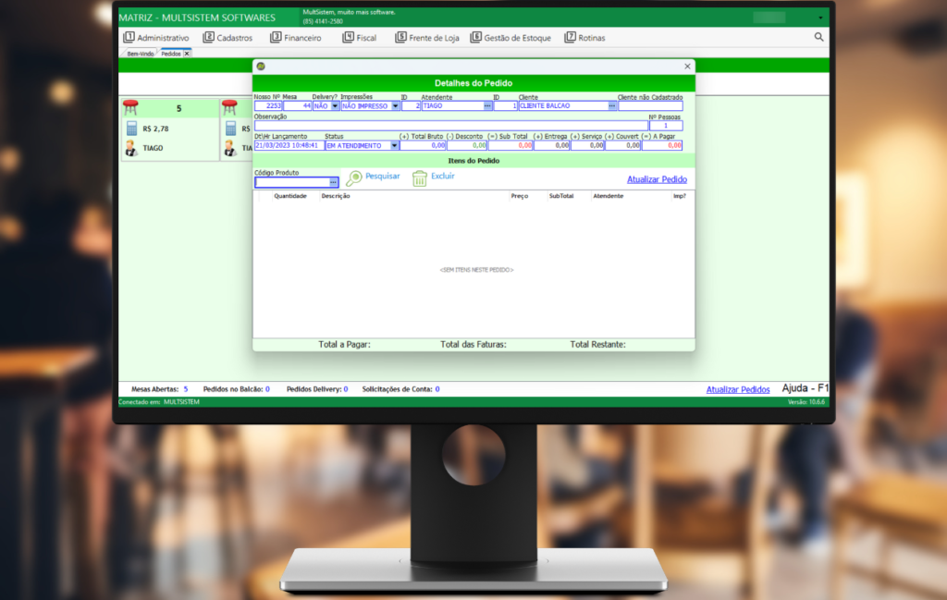Click the Excluir trash can icon
Viewport: 947px width, 600px height.
pyautogui.click(x=420, y=178)
